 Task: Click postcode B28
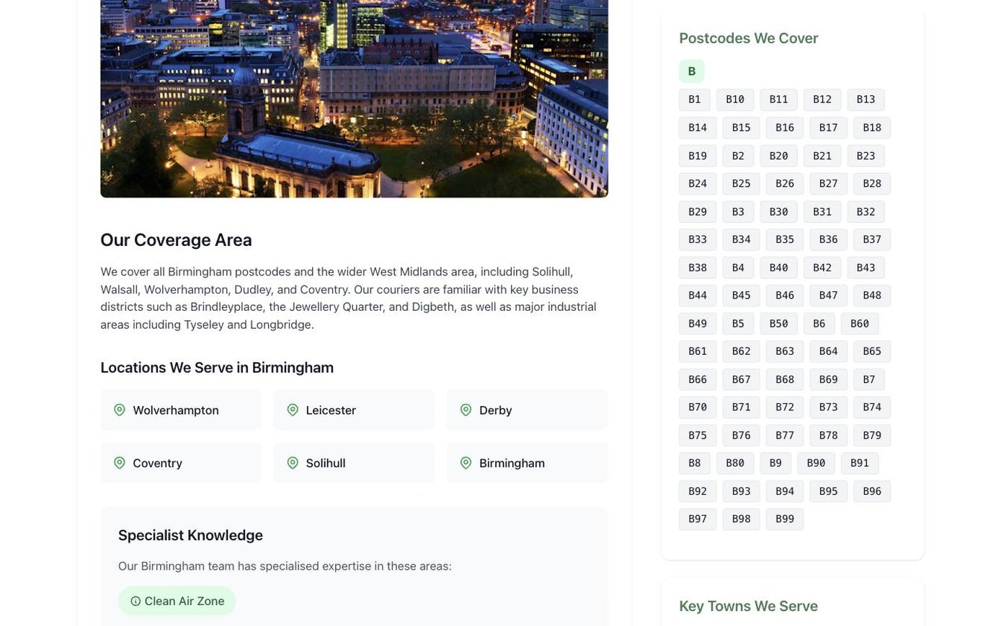872,183
